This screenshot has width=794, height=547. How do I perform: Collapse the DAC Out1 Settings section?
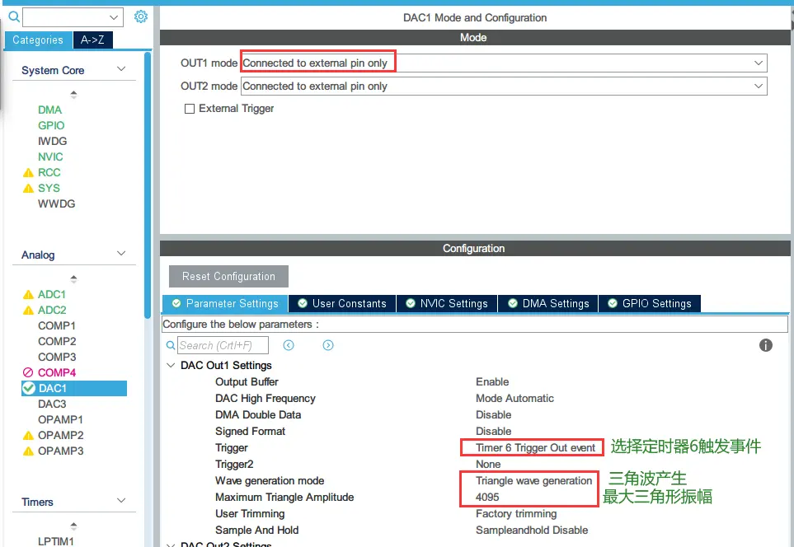[x=171, y=366]
